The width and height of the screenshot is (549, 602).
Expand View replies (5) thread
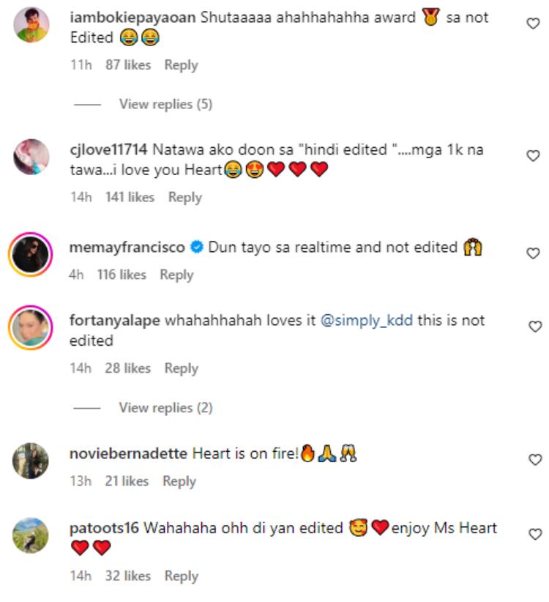coord(165,104)
